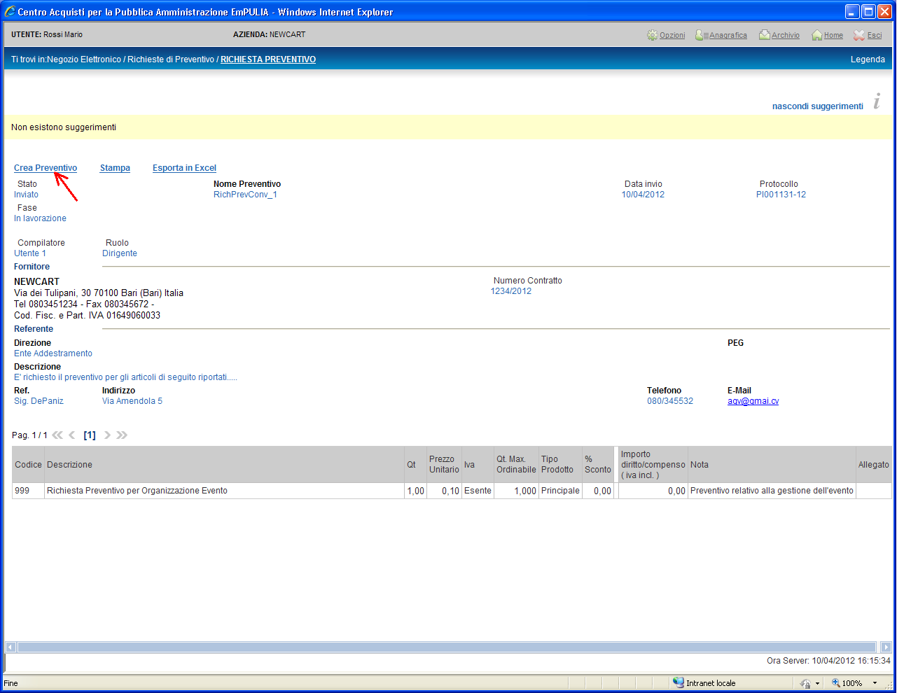
Task: Click the Principale product type cell
Action: [x=560, y=491]
